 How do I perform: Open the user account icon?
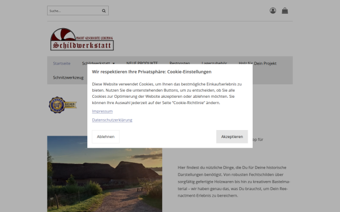[273, 11]
